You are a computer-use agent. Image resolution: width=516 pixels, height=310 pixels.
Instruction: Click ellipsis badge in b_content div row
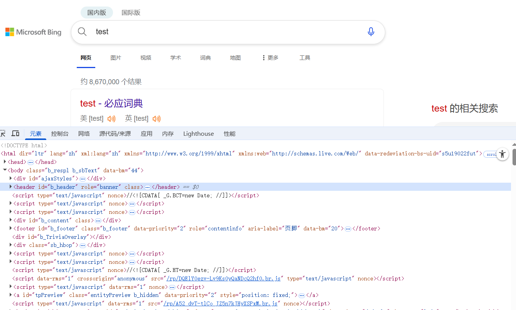point(98,221)
